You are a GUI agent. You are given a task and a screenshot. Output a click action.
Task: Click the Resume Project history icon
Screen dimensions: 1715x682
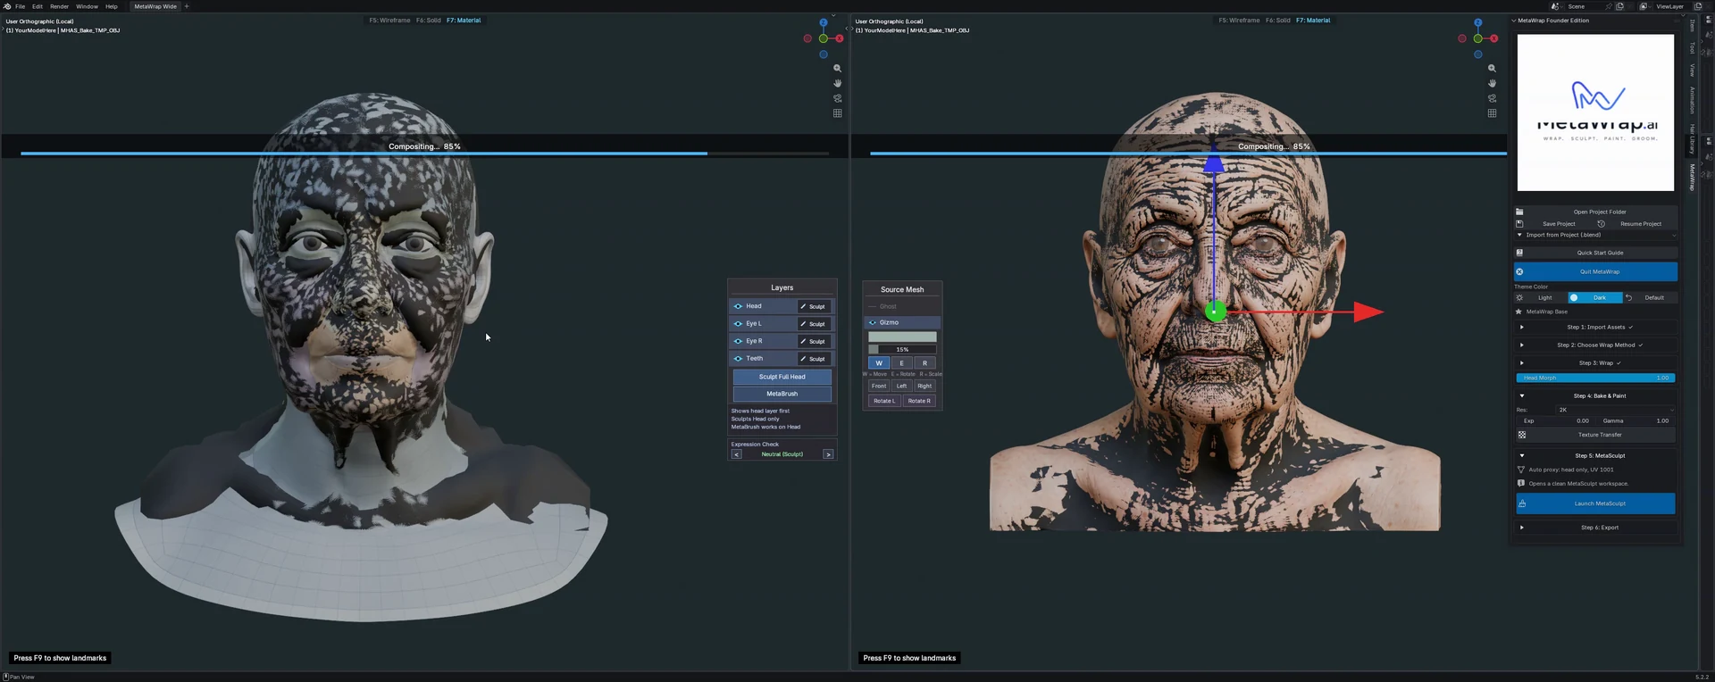(1601, 223)
